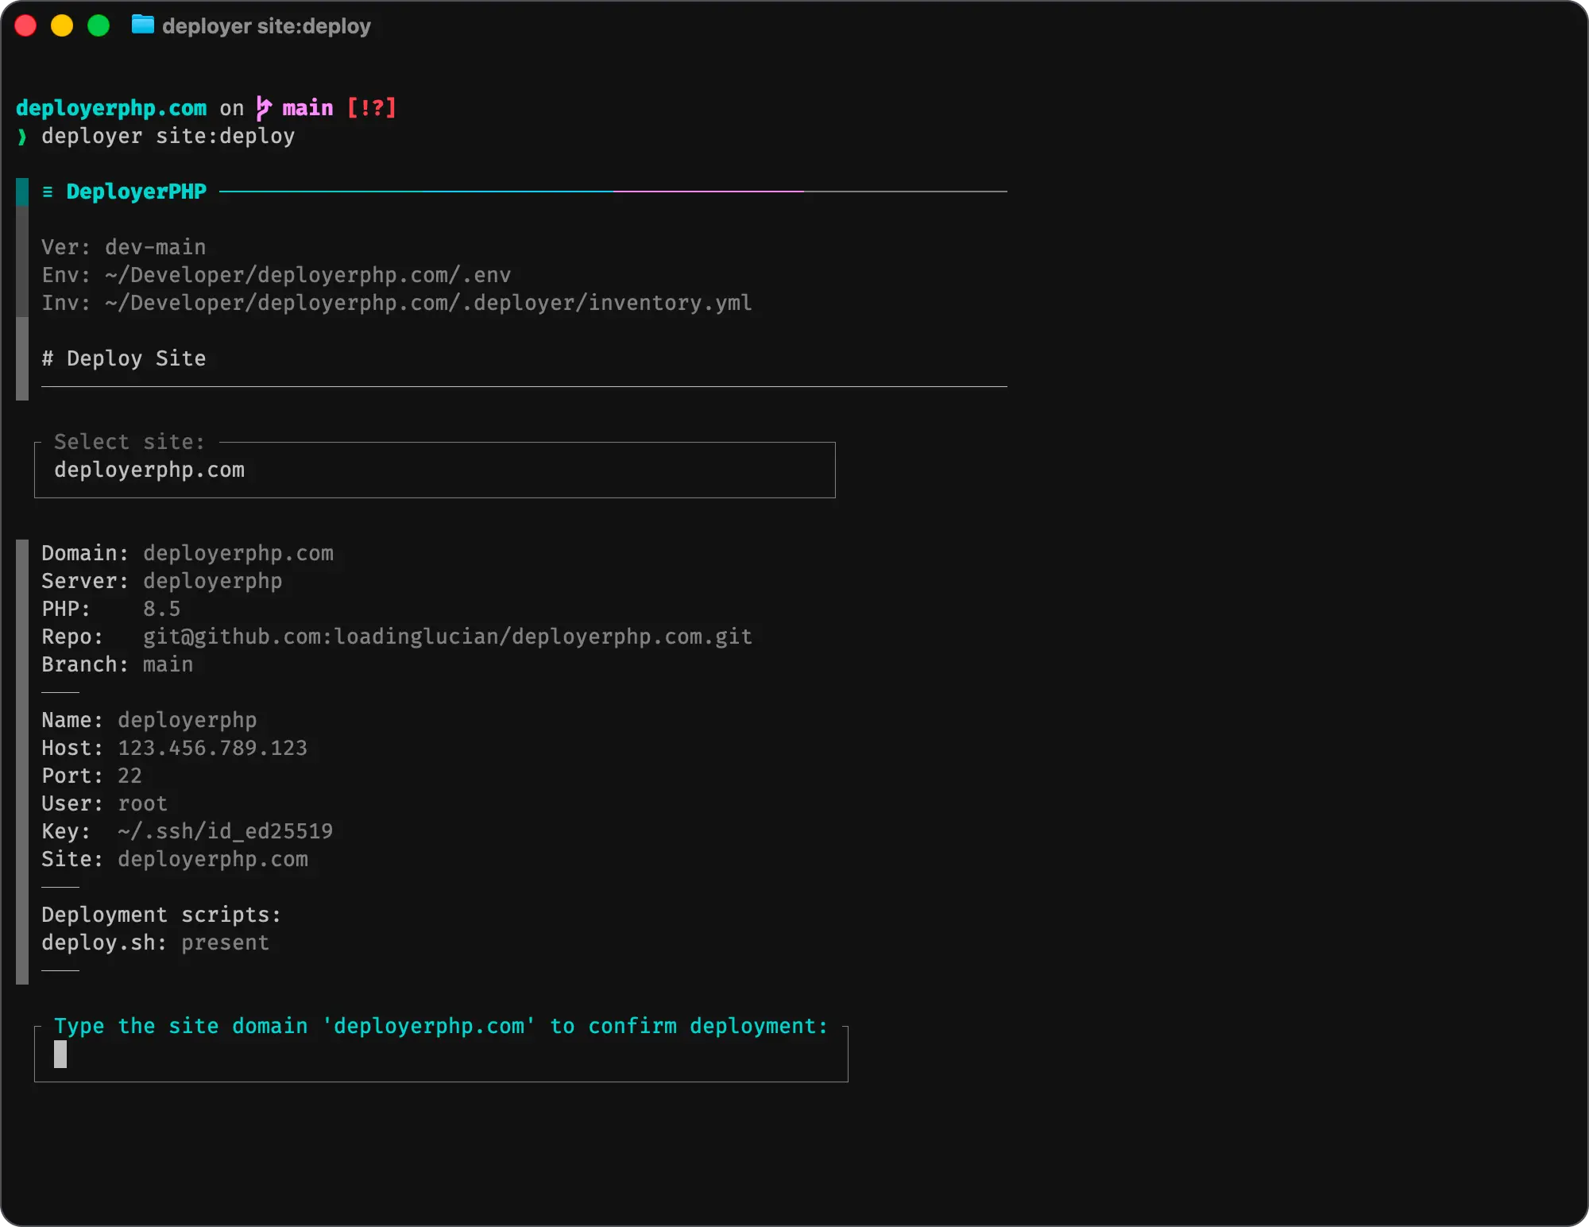The image size is (1589, 1227).
Task: Click the green prompt arrow symbol
Action: pos(21,137)
